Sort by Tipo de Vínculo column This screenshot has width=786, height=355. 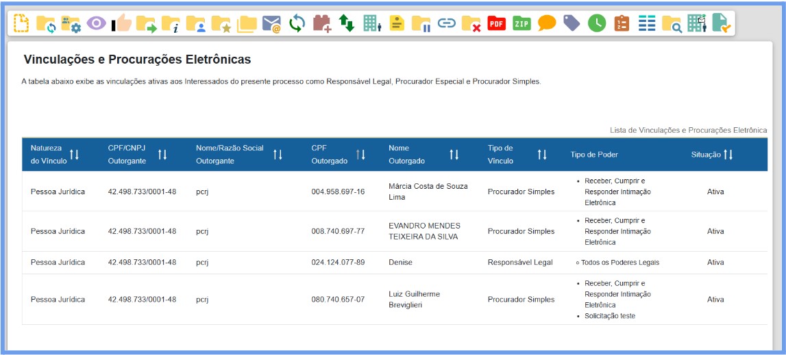point(542,155)
